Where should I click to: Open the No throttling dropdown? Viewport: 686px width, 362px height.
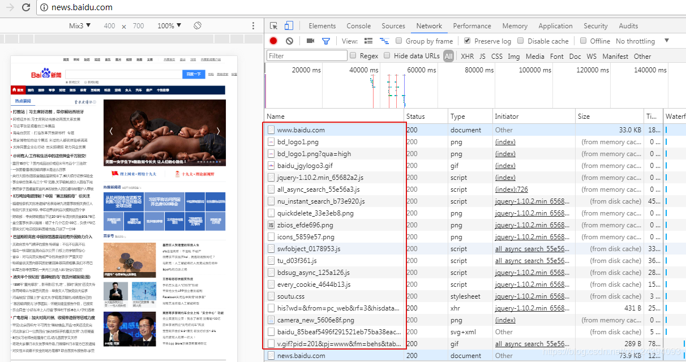pyautogui.click(x=642, y=41)
